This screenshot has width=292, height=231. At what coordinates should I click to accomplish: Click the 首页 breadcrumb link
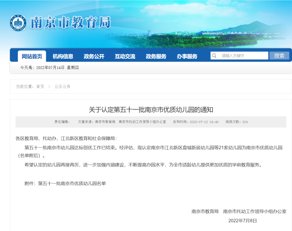40,86
